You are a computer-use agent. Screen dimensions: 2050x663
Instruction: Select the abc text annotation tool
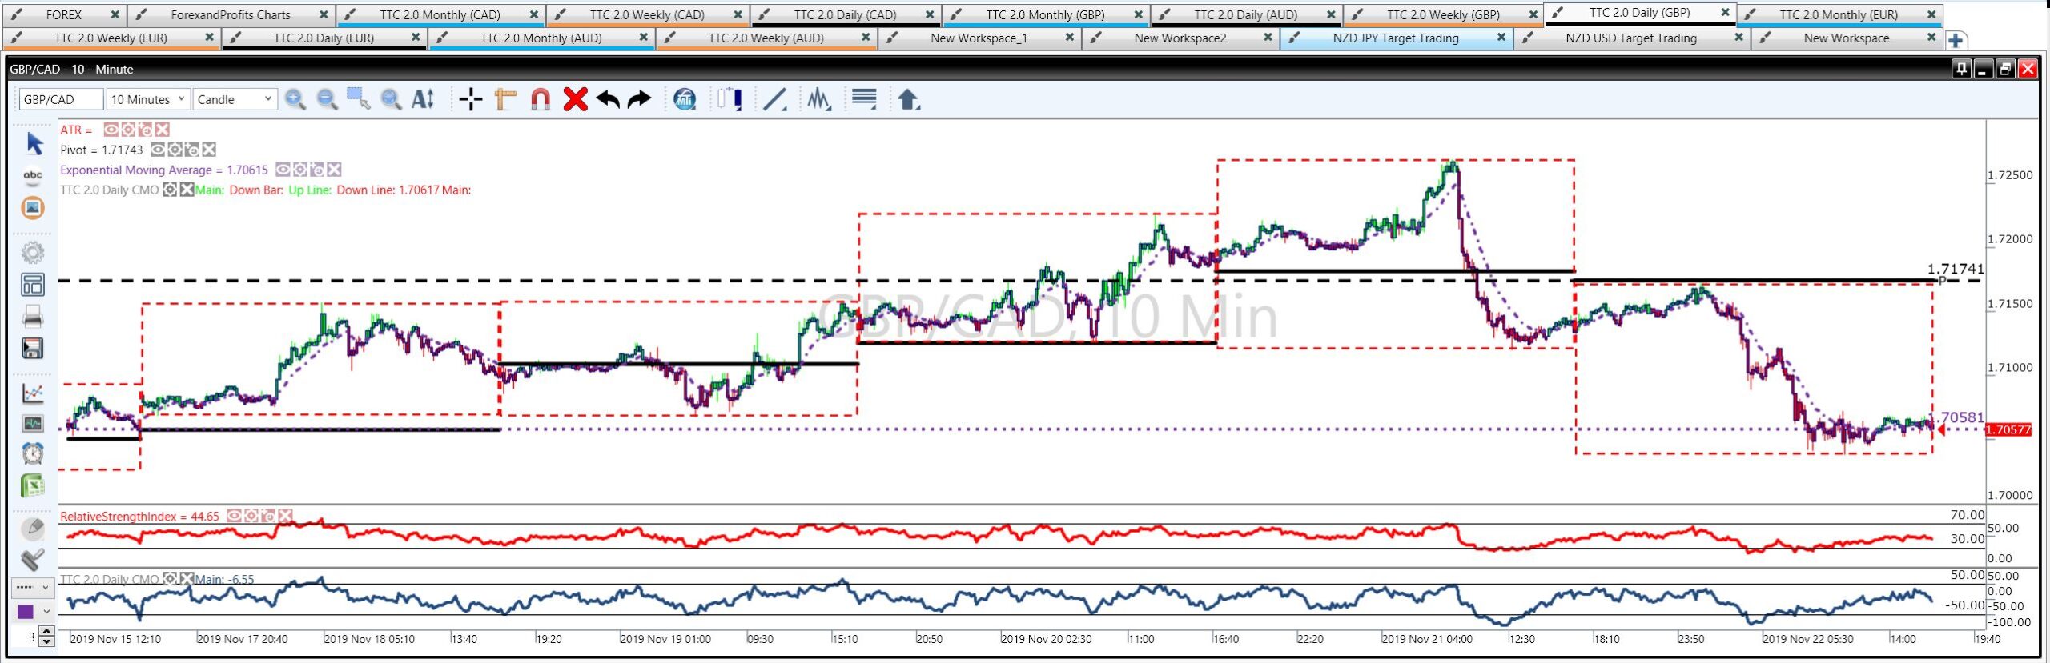(32, 175)
